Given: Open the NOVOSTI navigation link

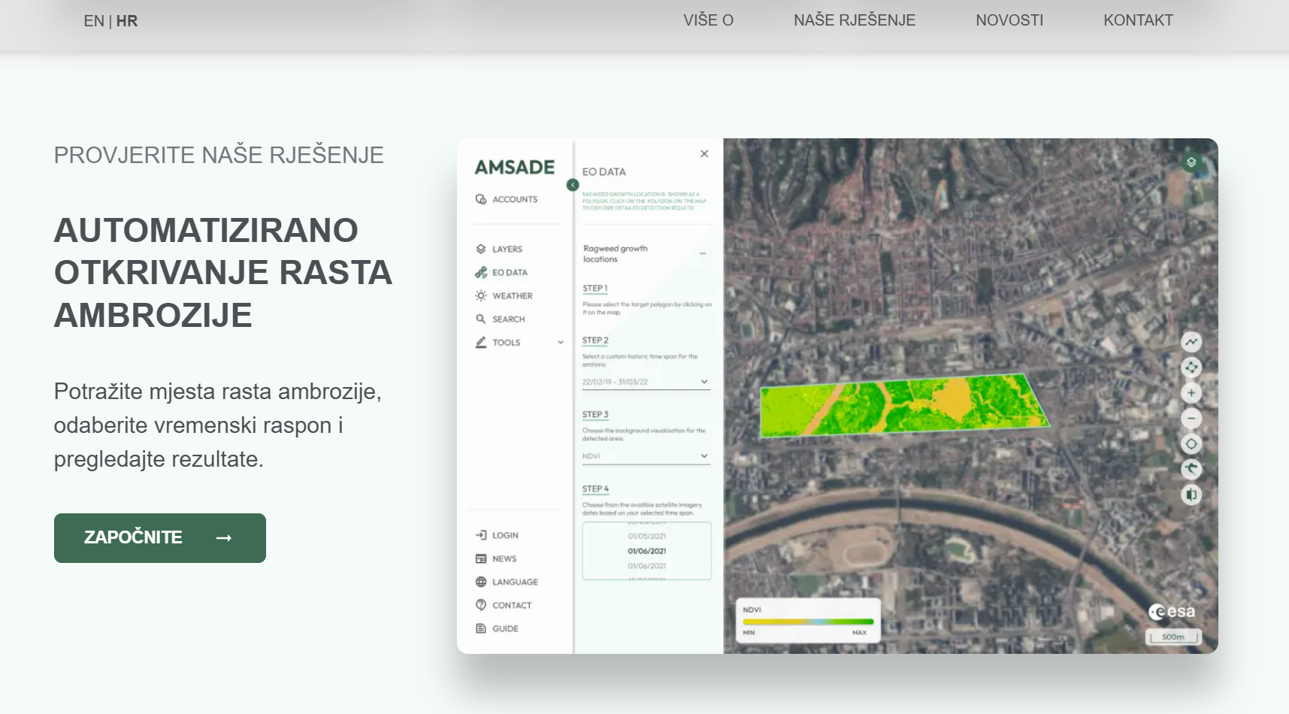Looking at the screenshot, I should 1009,21.
